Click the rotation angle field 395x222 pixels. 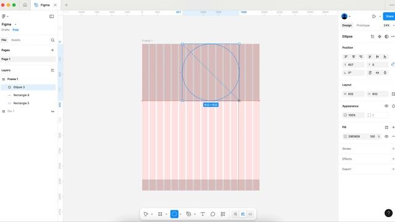354,73
